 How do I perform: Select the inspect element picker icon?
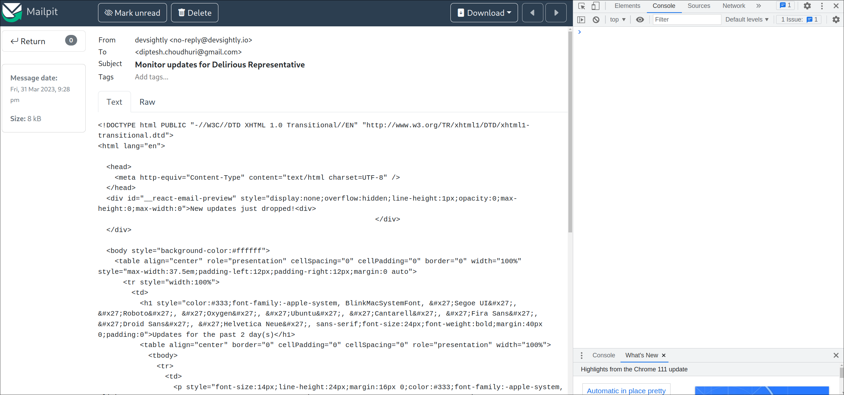[x=581, y=6]
